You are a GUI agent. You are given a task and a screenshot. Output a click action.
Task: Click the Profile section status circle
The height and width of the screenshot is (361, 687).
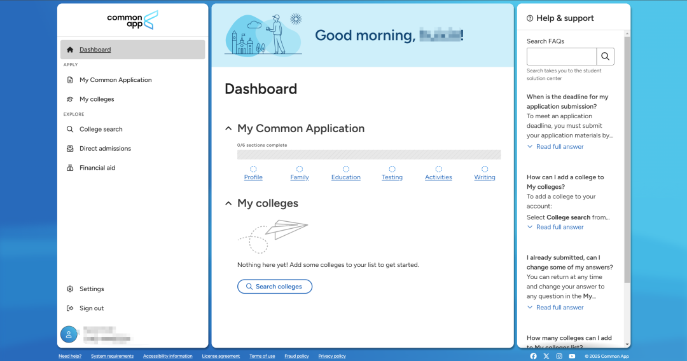253,169
